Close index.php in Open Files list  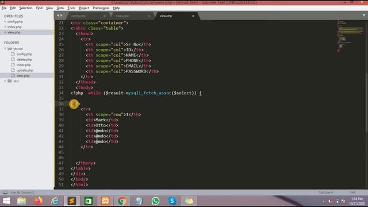point(5,27)
